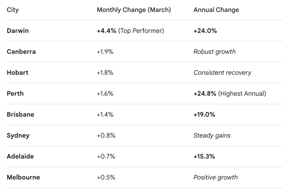The height and width of the screenshot is (193, 287).
Task: Click Hobart's Consistent recovery cell
Action: [x=222, y=73]
